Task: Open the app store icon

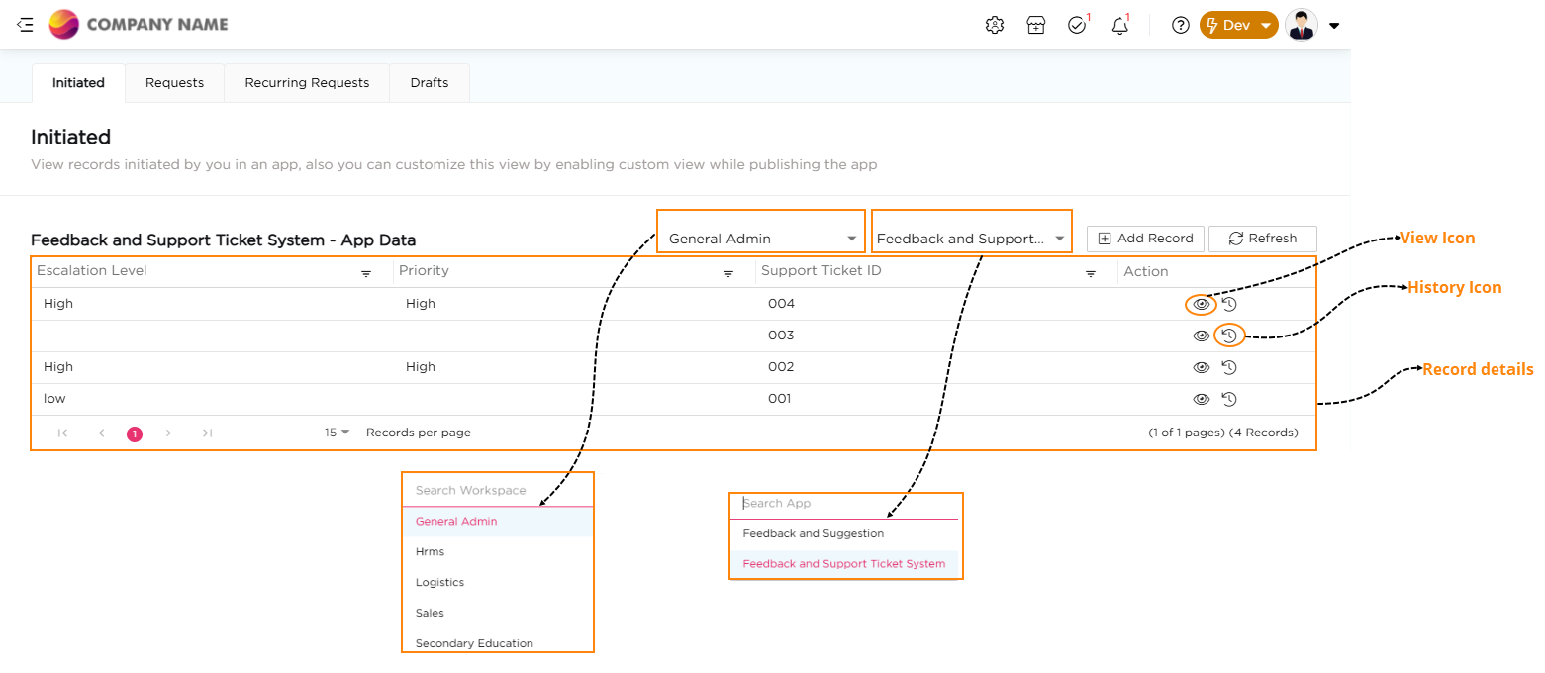Action: [1036, 26]
